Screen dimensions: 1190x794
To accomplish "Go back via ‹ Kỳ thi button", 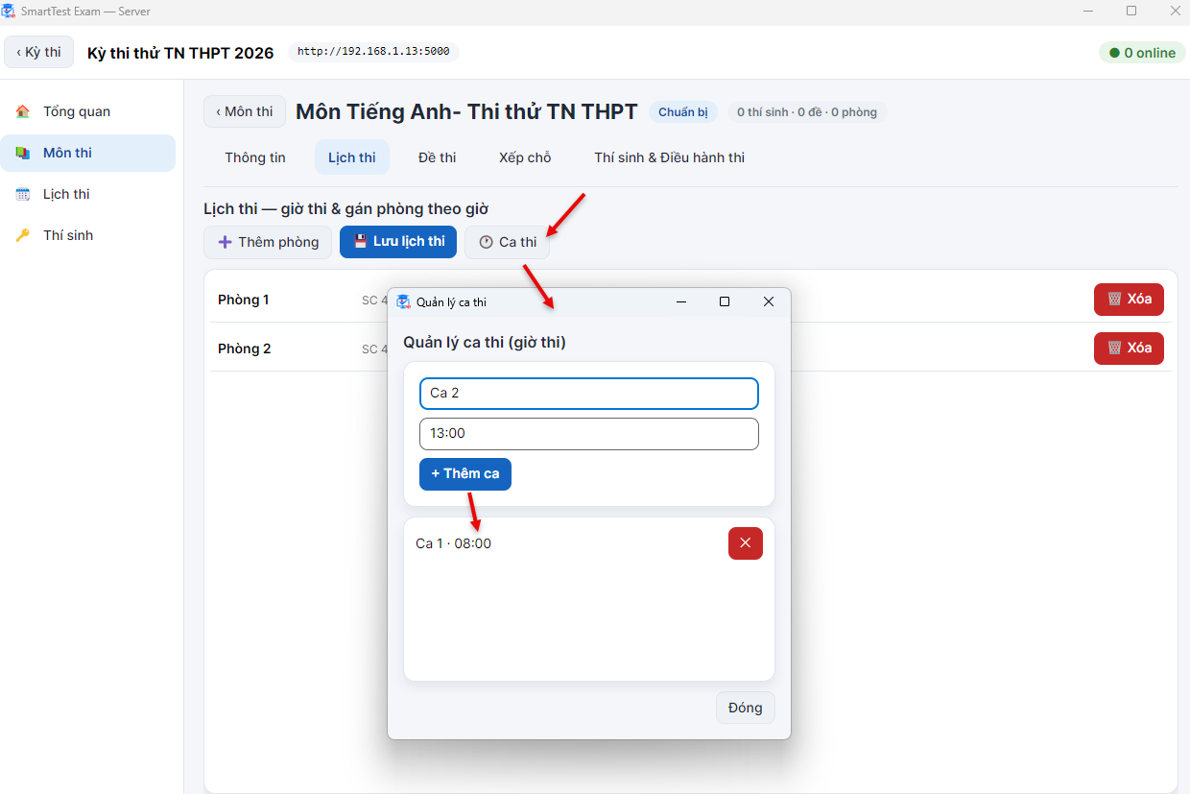I will point(39,52).
